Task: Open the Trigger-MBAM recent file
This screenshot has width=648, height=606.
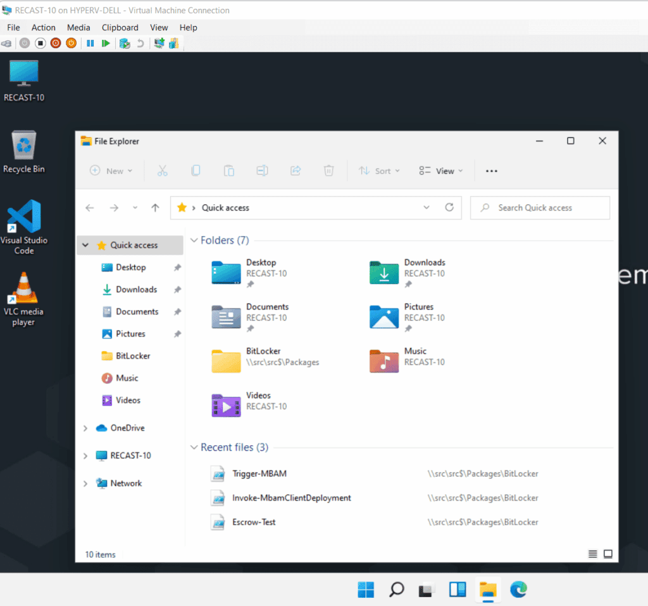Action: 261,473
